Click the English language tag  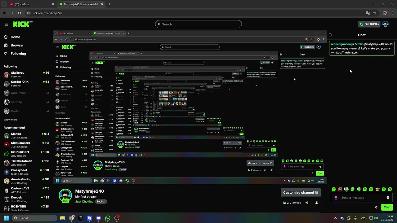[101, 201]
